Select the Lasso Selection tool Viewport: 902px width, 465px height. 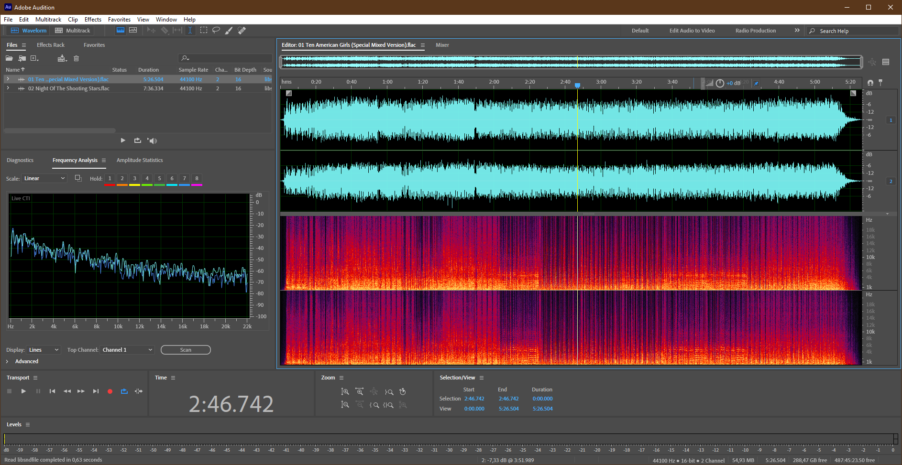click(x=216, y=30)
